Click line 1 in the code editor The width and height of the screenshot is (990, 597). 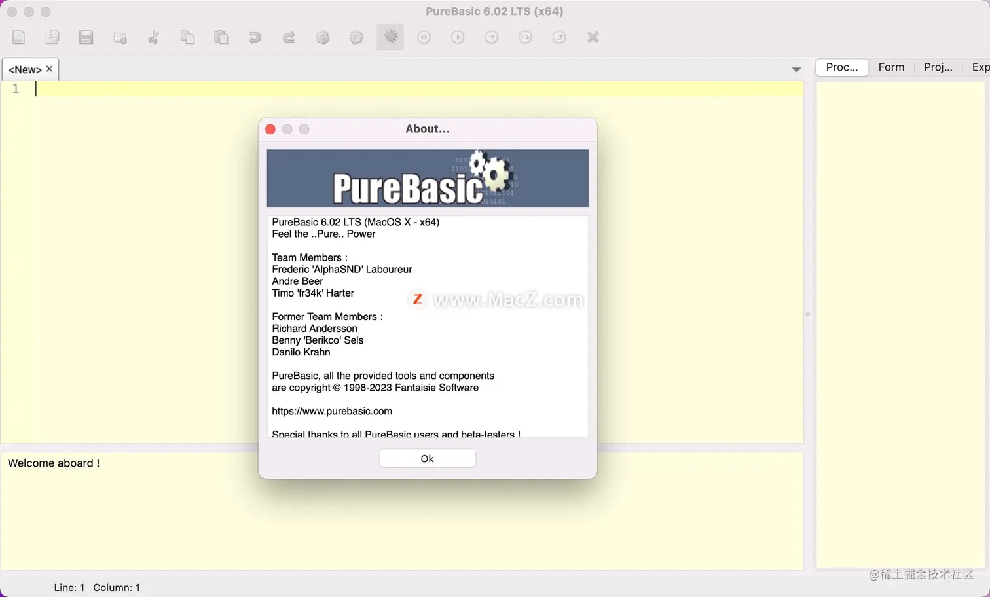[419, 89]
